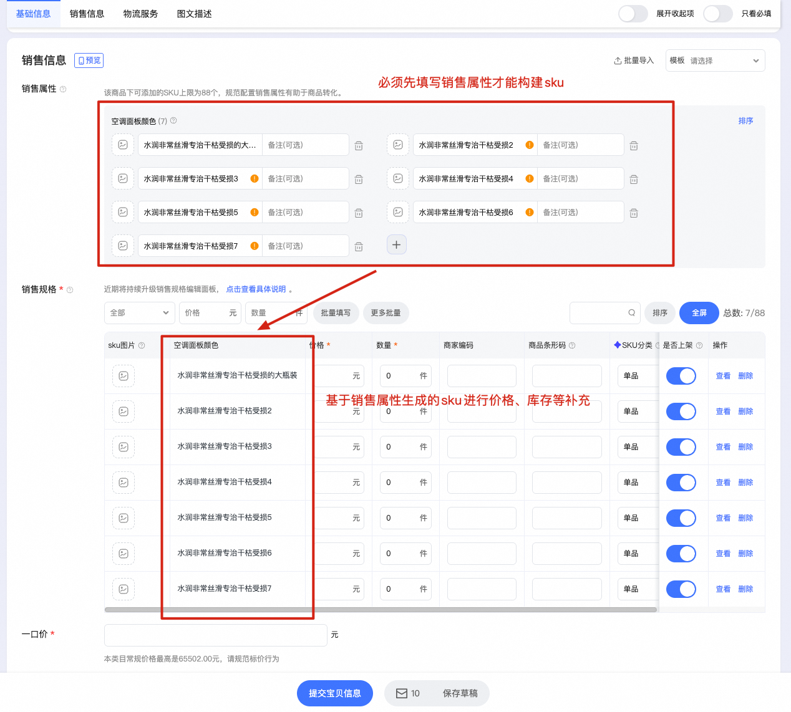The image size is (791, 712).
Task: Toggle 是否上架 for row 水润非常丝滑专治干枯受损6
Action: tap(681, 554)
